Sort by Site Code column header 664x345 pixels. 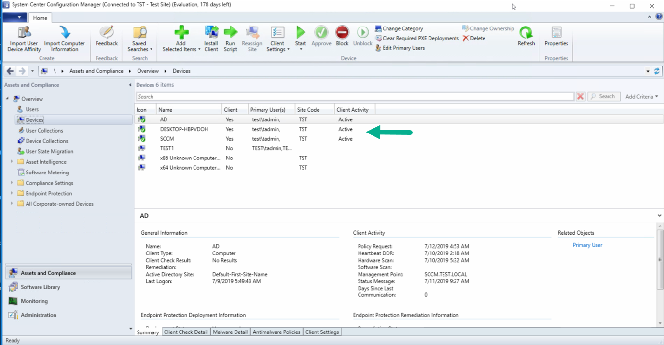(315, 110)
